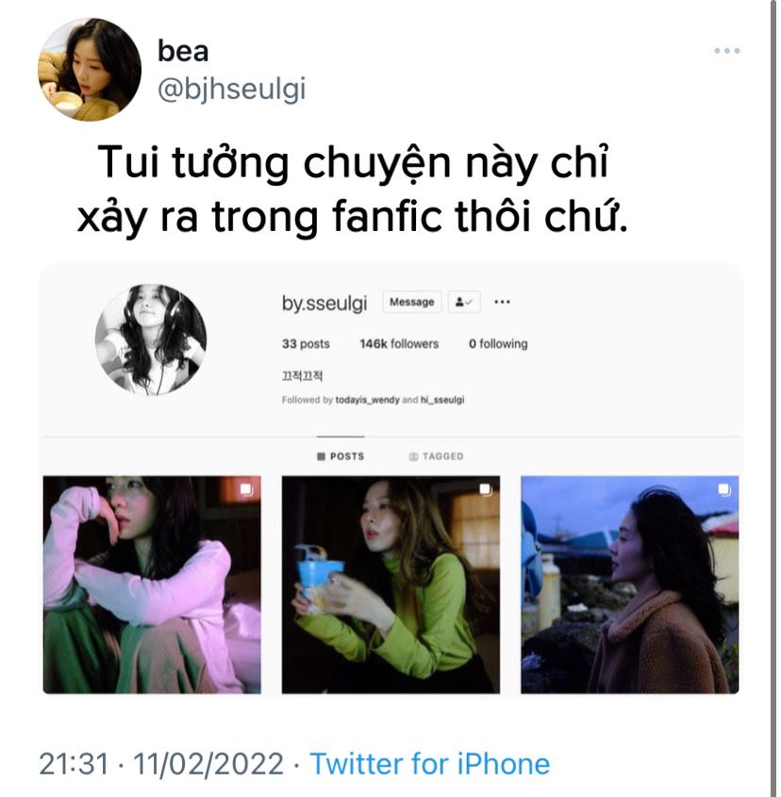Switch to the TAGGED tab

coord(437,457)
